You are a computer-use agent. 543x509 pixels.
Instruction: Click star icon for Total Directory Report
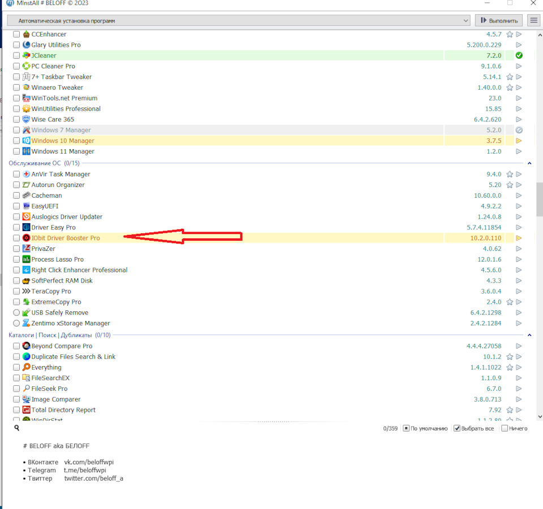tap(510, 410)
